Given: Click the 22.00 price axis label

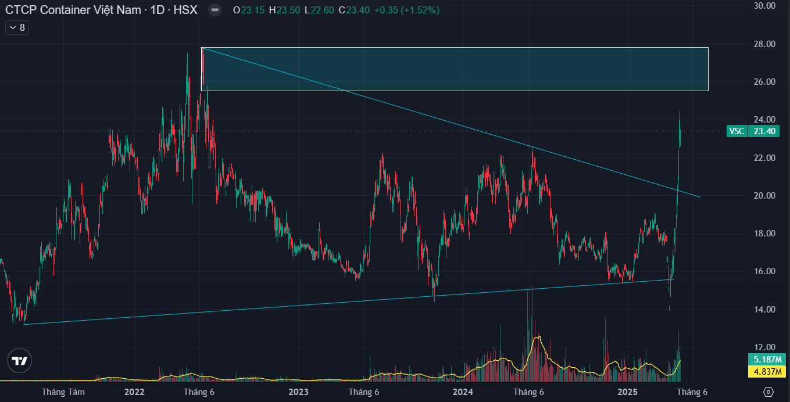Looking at the screenshot, I should pos(764,158).
